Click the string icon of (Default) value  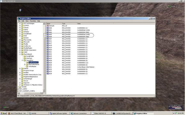(x=47, y=26)
